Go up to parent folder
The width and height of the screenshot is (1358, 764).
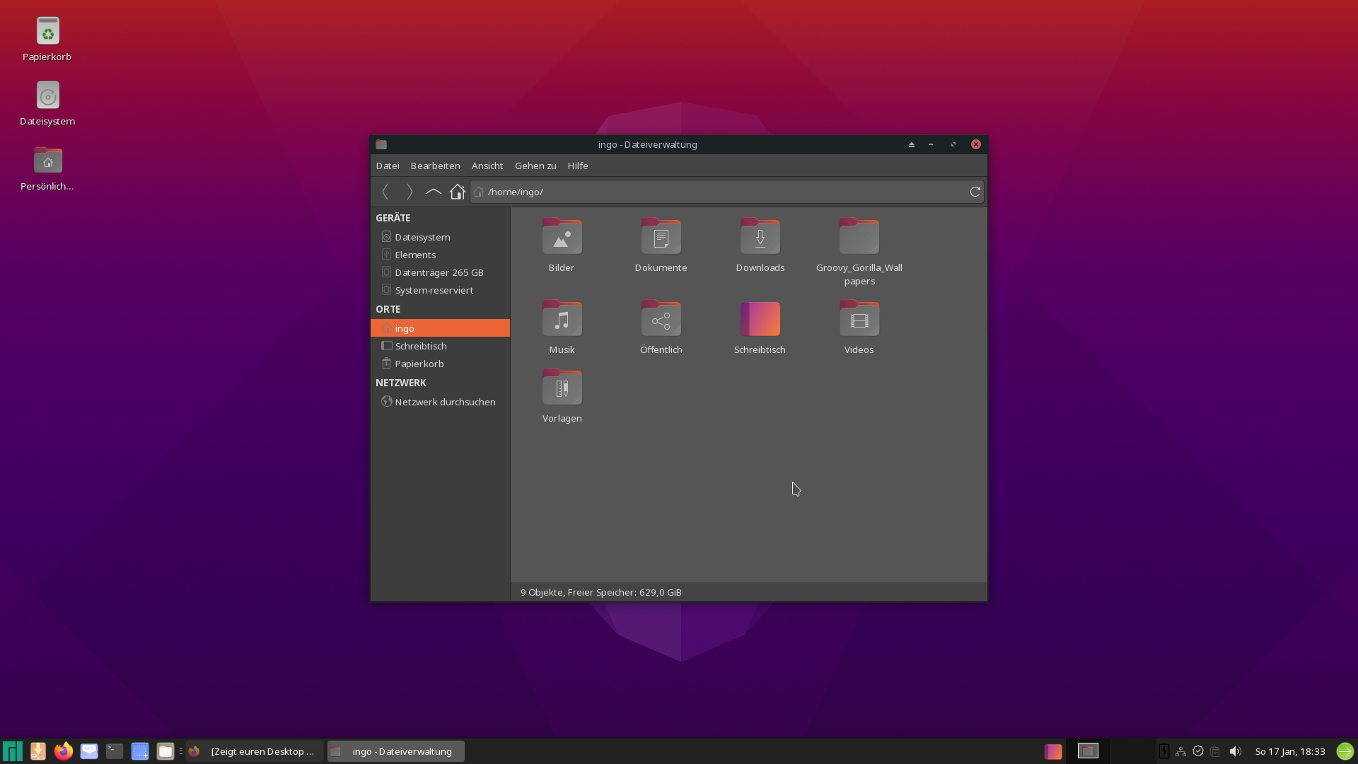tap(433, 192)
